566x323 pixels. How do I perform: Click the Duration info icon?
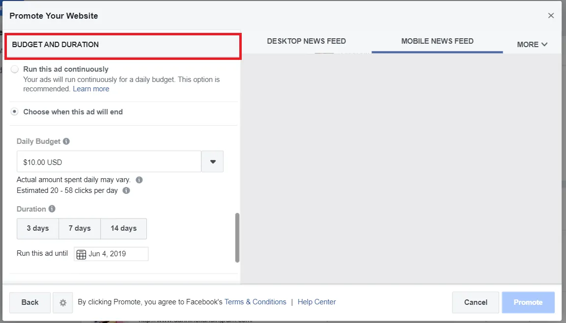point(52,209)
